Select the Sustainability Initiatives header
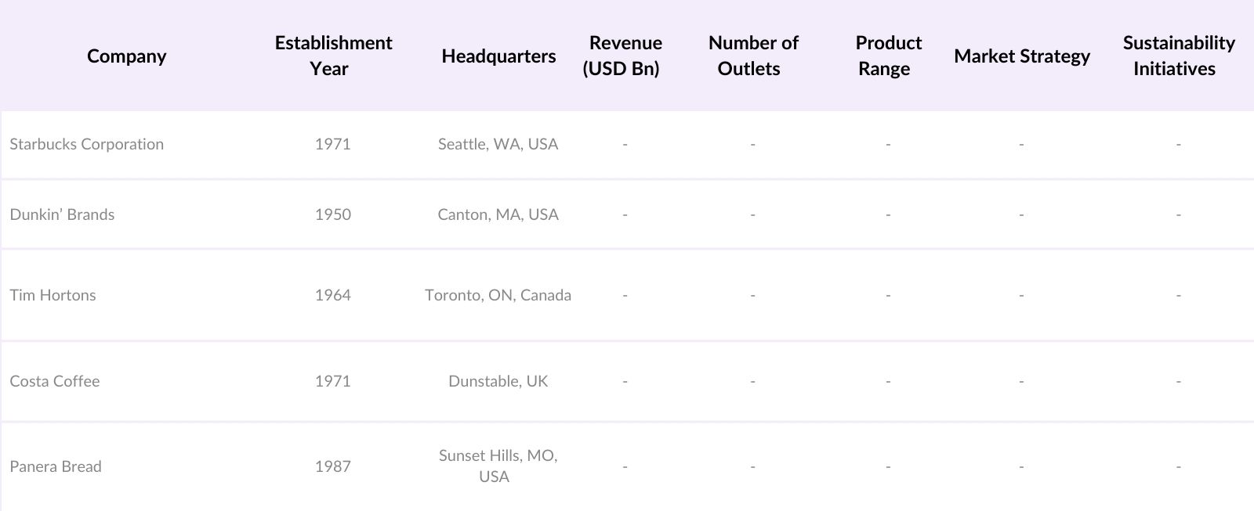The image size is (1254, 511). point(1178,56)
